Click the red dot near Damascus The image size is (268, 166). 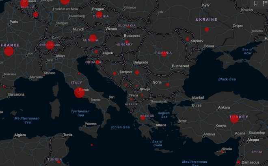(238, 162)
